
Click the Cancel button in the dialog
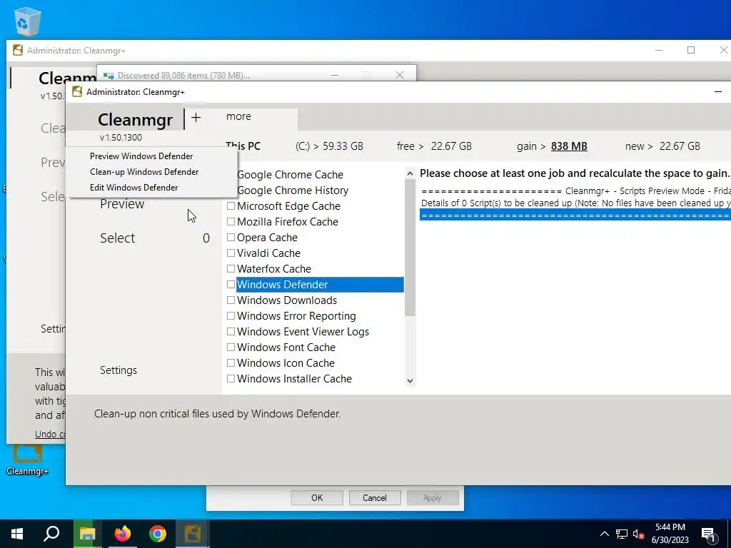pyautogui.click(x=374, y=497)
